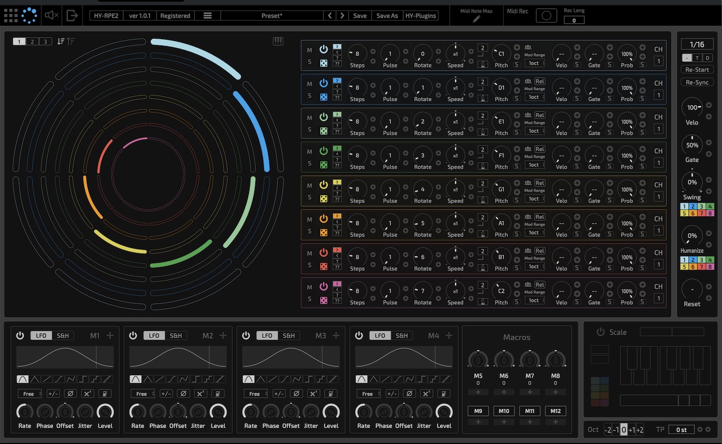Go to the next preset arrow

(x=342, y=15)
